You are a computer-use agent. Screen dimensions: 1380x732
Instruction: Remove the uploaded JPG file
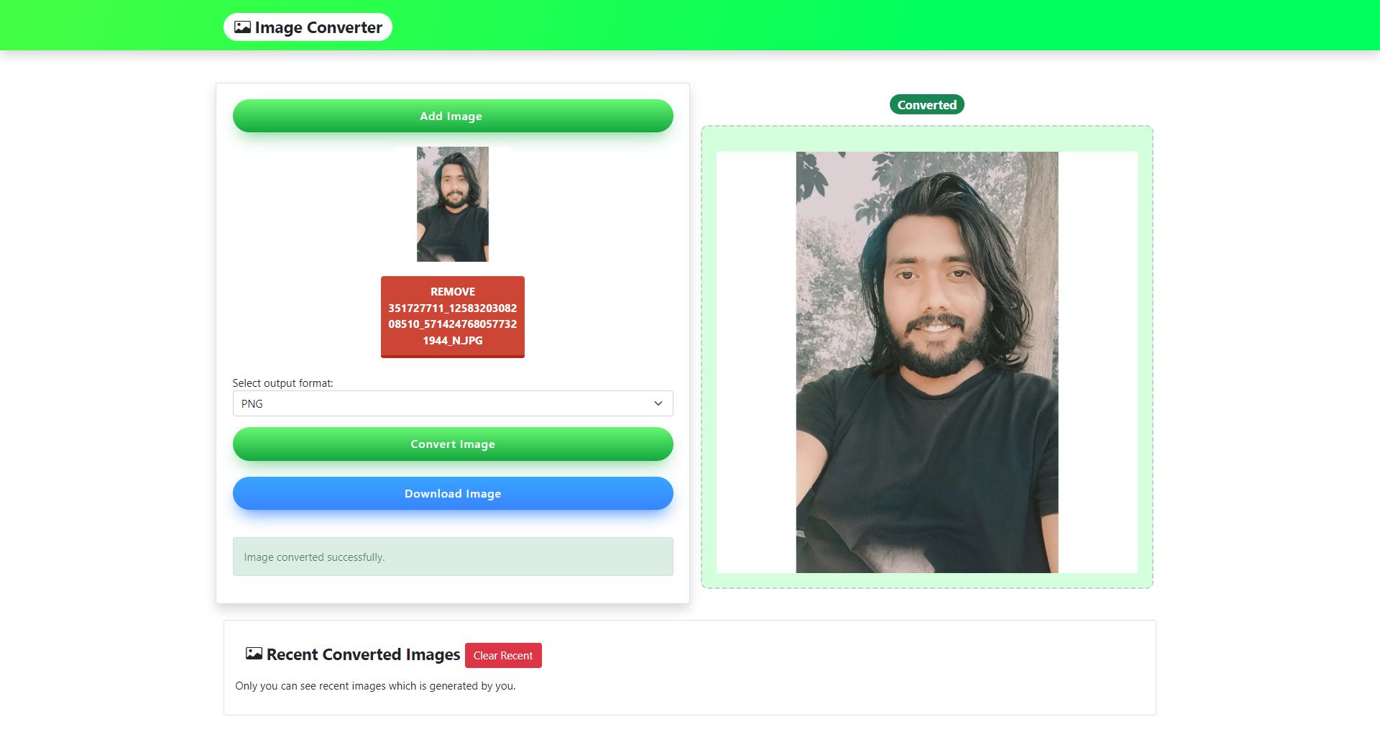pos(453,316)
